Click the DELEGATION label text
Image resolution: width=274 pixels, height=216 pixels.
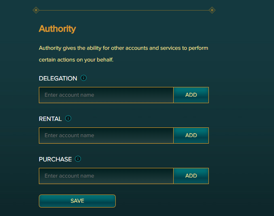pos(58,78)
